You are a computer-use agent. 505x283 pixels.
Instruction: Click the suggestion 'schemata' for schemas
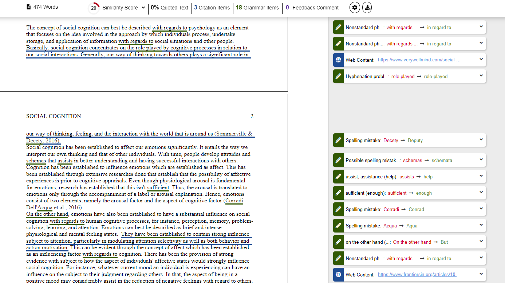point(442,160)
